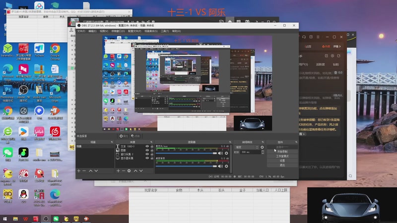Open OBS 设置 settings button
This screenshot has width=397, height=223.
(282, 161)
